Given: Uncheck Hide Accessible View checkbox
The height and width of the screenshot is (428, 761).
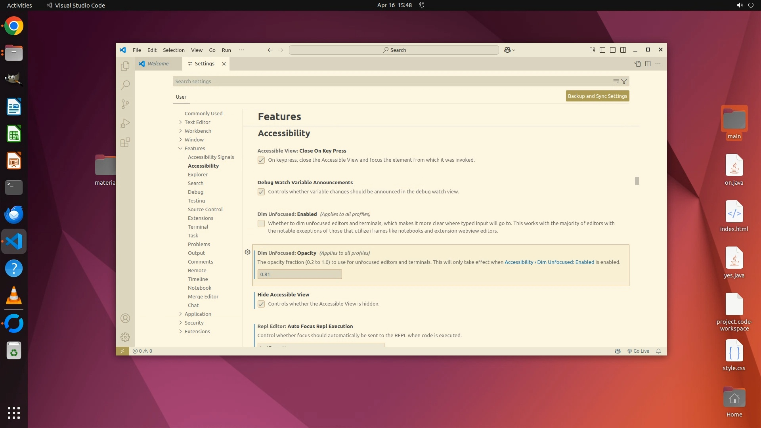Looking at the screenshot, I should pyautogui.click(x=261, y=304).
